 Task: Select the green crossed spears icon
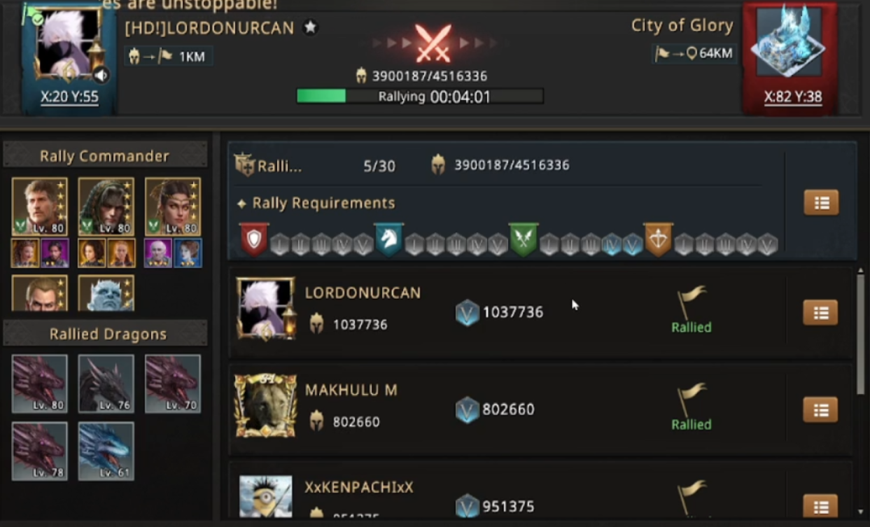[524, 239]
